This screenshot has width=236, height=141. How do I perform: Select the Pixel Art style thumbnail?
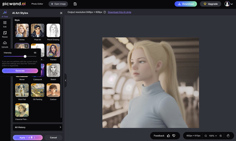coord(38,30)
